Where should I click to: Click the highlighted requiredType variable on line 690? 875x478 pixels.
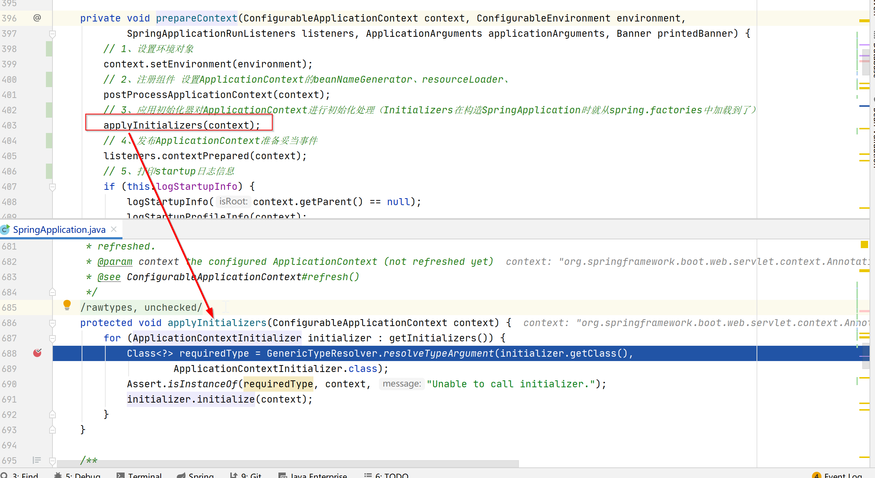(x=278, y=384)
